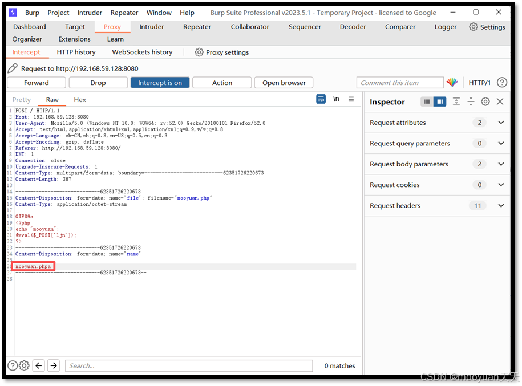Go to previous search match arrow

pos(39,365)
